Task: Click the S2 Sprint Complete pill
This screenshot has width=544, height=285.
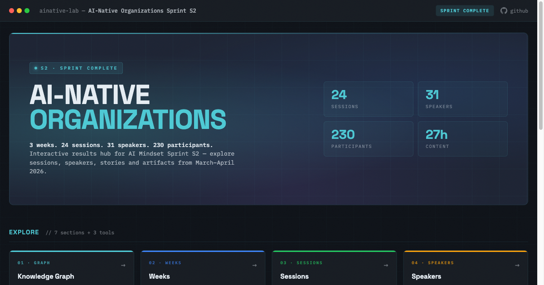Action: [x=76, y=68]
